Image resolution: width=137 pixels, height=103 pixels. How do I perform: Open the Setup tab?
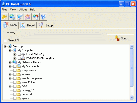[45, 25]
